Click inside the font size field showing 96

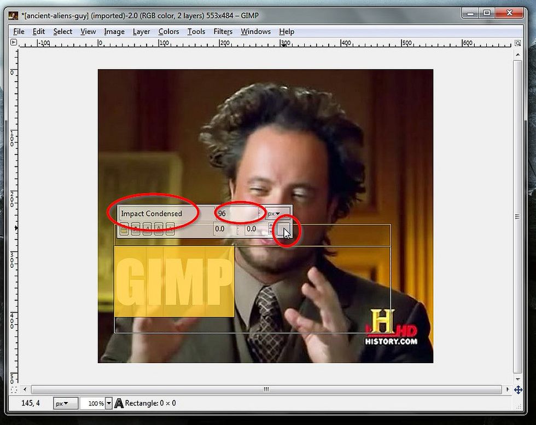tap(235, 214)
